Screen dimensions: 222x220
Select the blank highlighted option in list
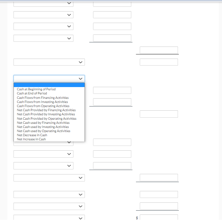tap(49, 85)
